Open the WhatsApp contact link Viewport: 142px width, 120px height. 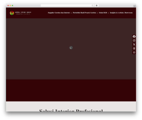coord(134,52)
